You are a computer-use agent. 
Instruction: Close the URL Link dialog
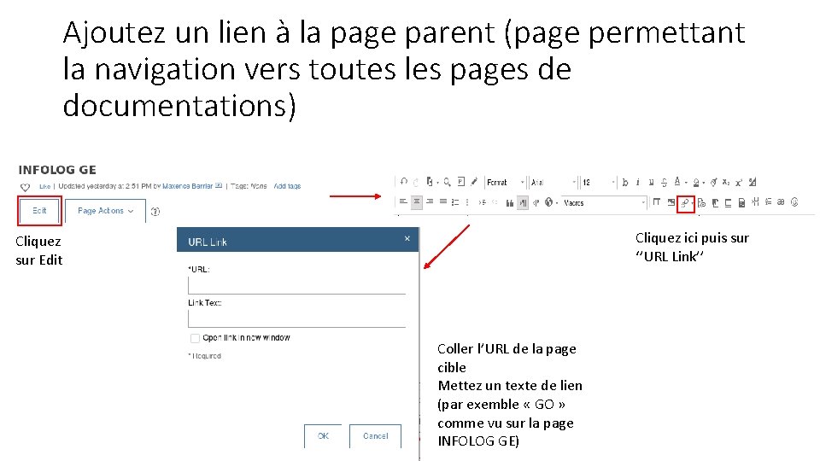(407, 239)
